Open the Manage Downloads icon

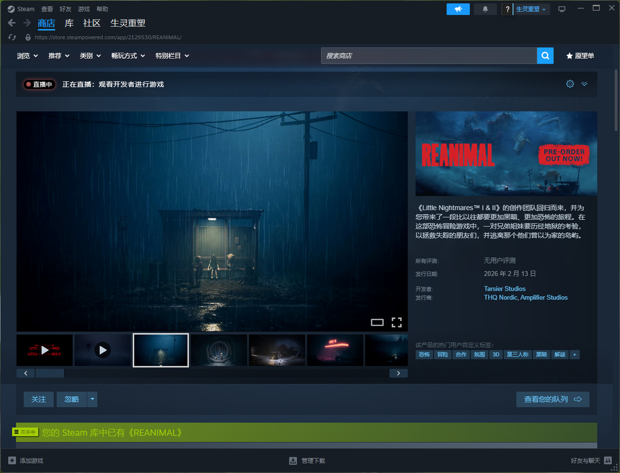pyautogui.click(x=293, y=461)
